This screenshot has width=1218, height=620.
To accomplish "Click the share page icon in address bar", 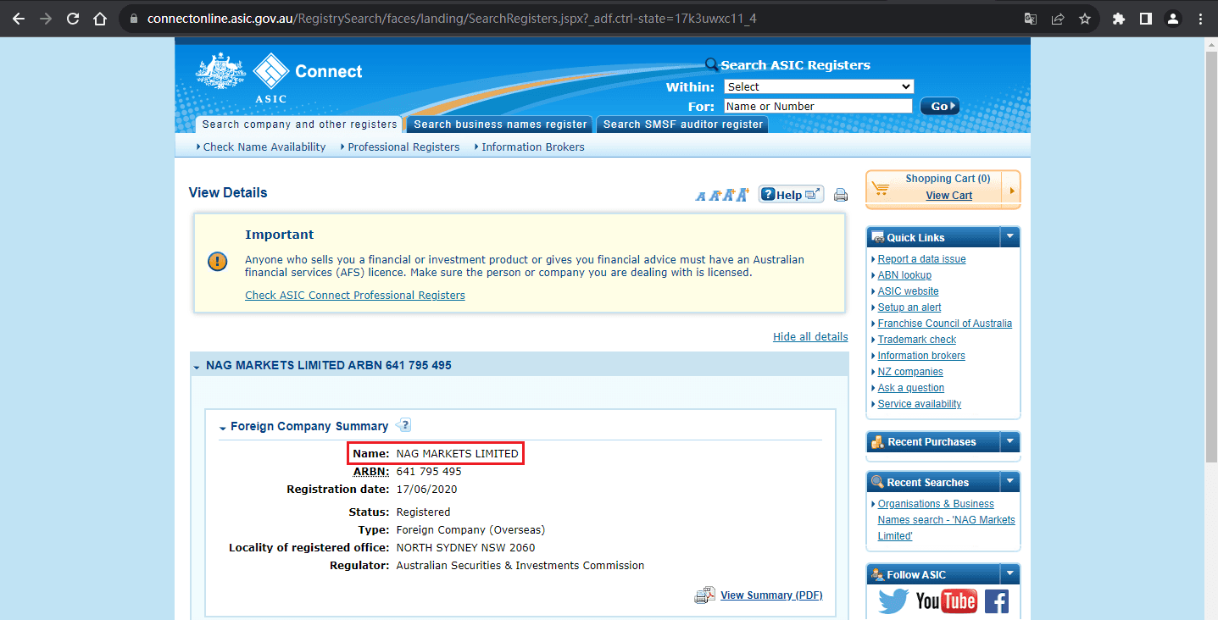I will 1058,19.
